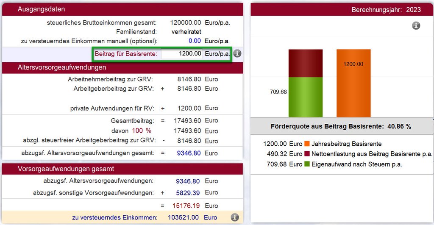
Task: Click the 709.68 label beside the green bar
Action: (278, 92)
